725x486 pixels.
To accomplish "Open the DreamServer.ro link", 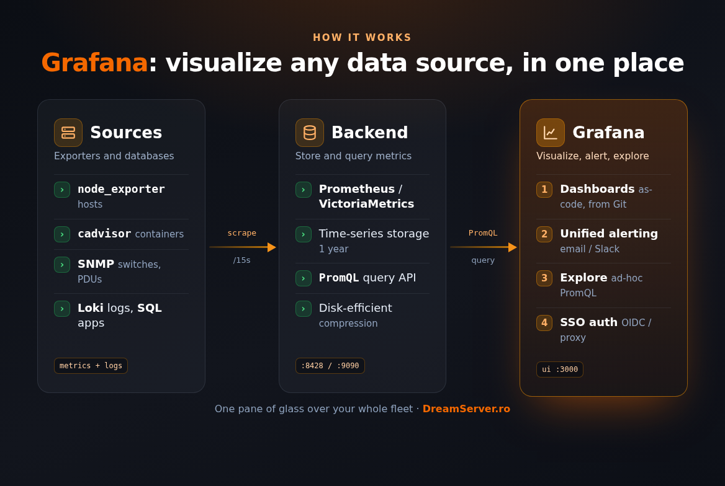I will [466, 409].
